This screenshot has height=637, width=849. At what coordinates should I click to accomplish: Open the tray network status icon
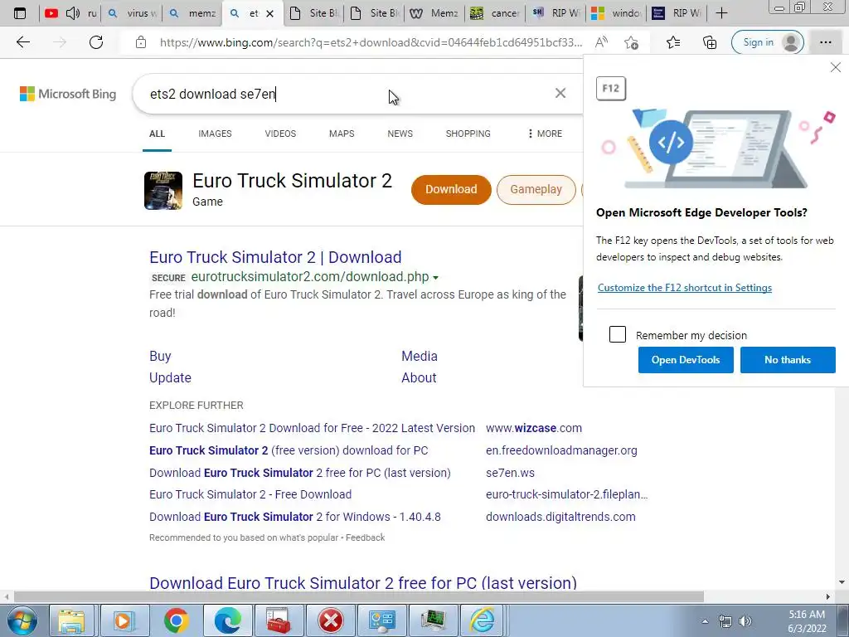pyautogui.click(x=725, y=621)
